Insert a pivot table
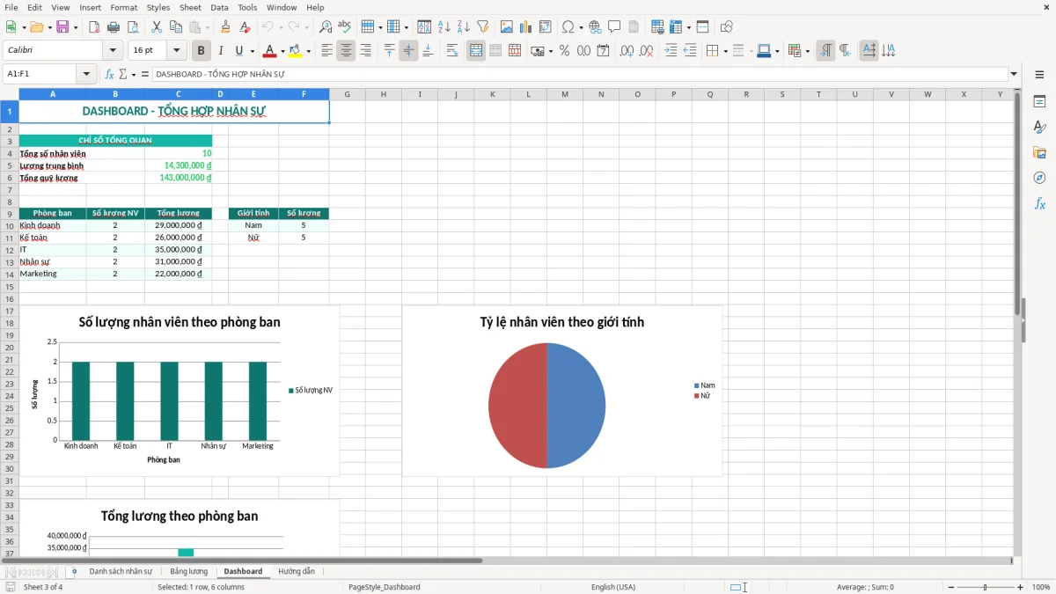The width and height of the screenshot is (1056, 594). (546, 27)
